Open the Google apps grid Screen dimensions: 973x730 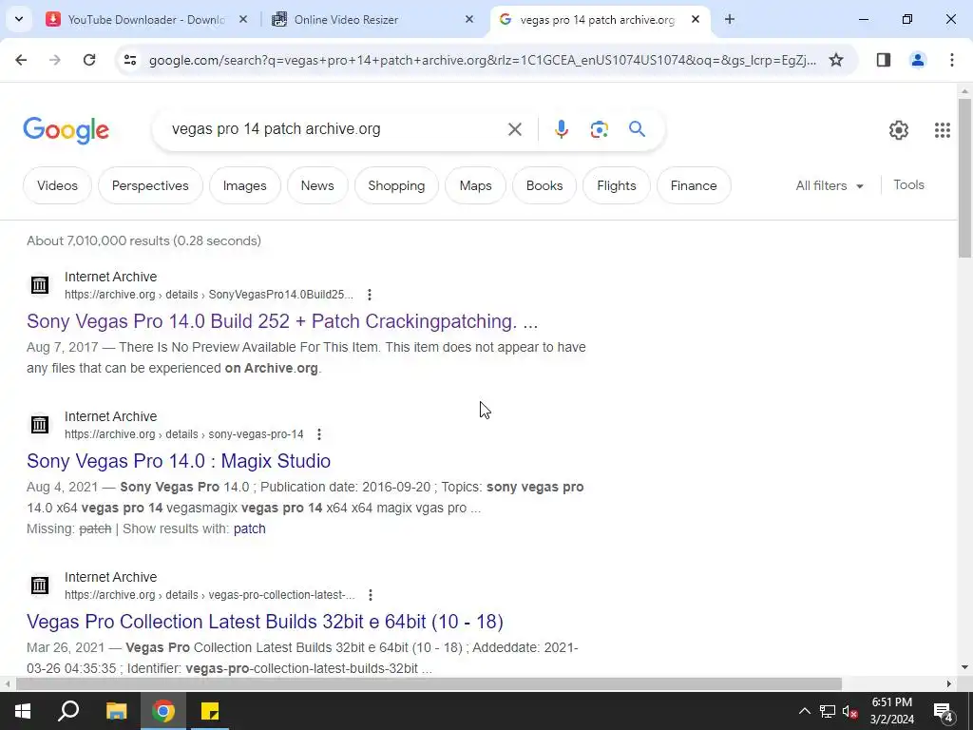point(942,129)
